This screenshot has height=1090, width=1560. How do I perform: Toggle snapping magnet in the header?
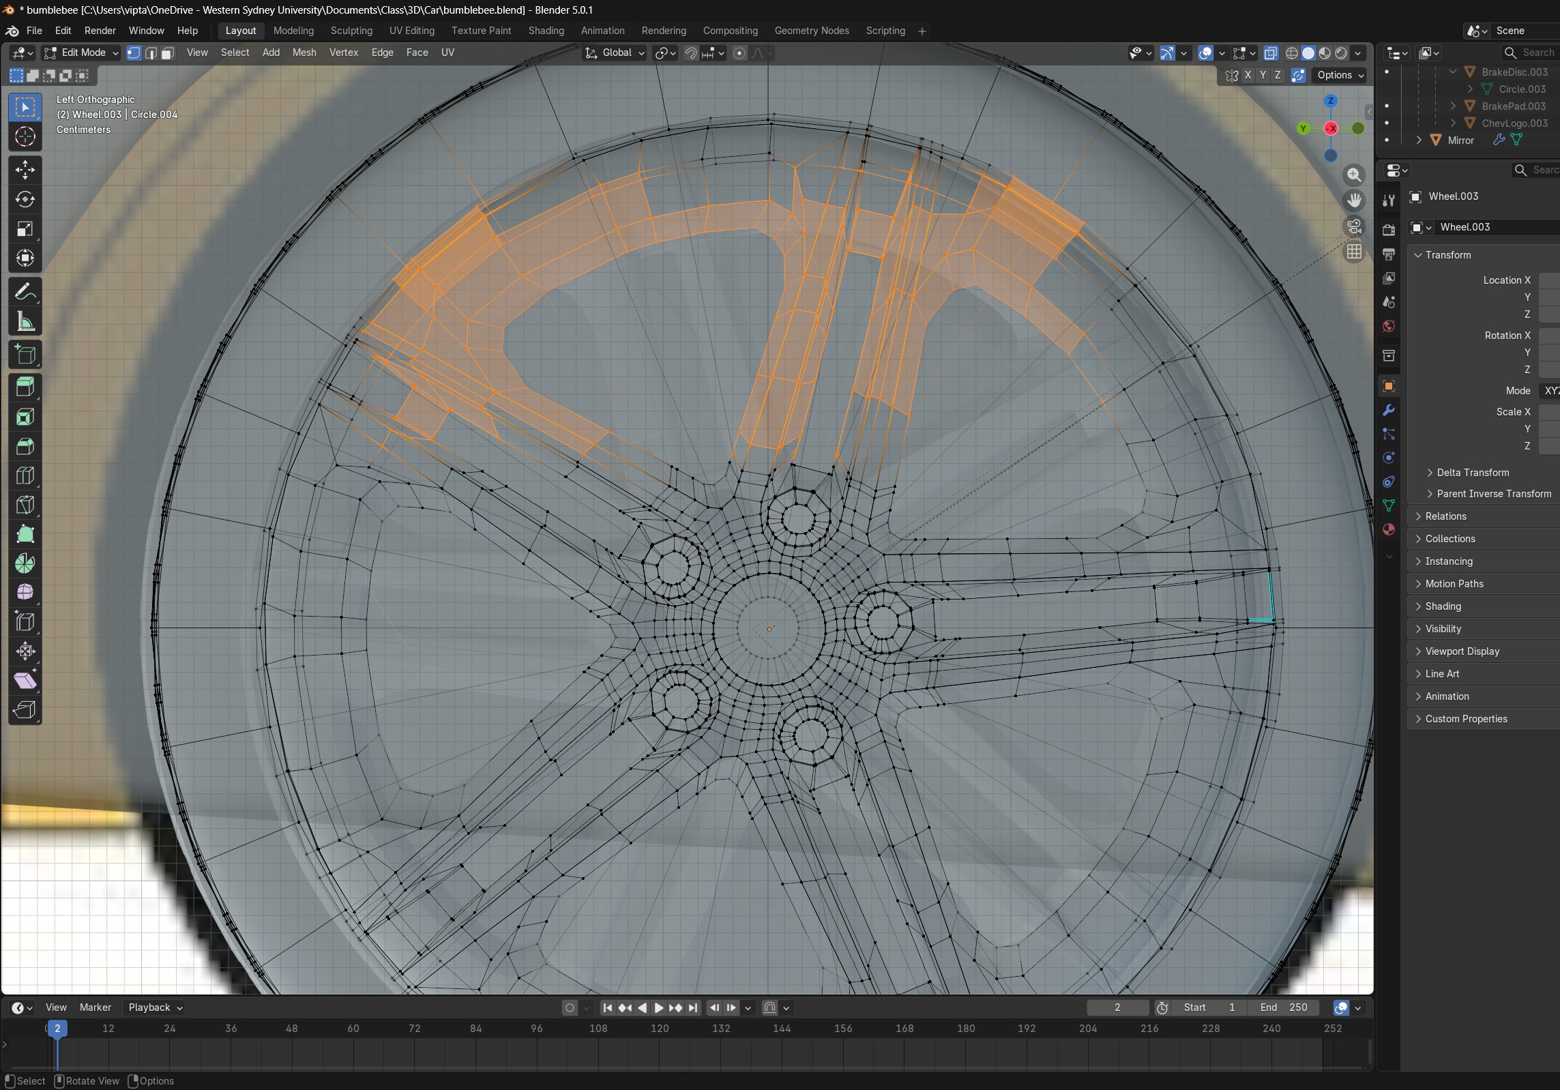tap(691, 53)
